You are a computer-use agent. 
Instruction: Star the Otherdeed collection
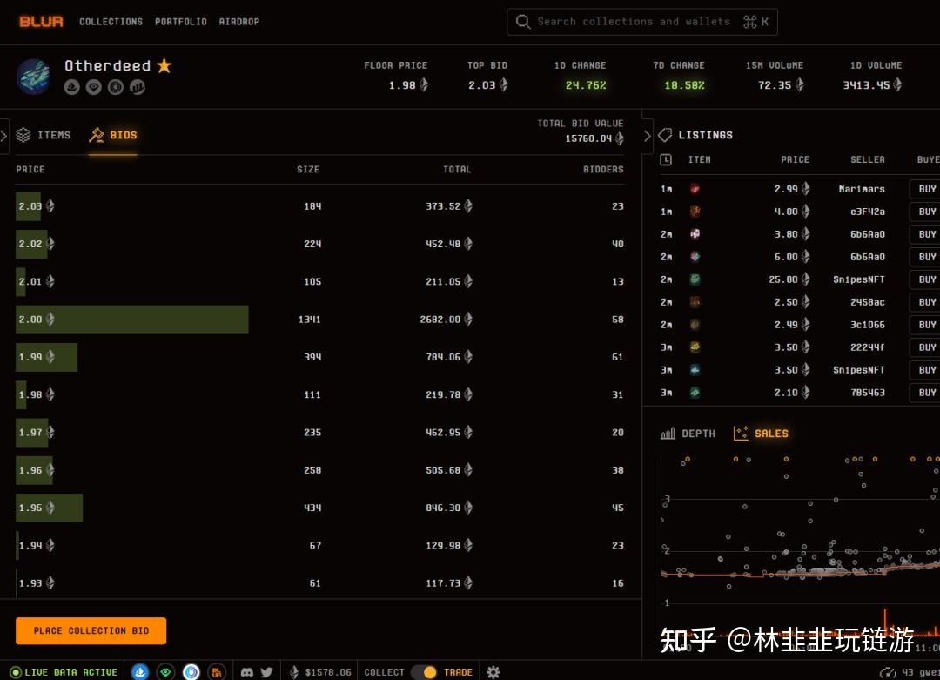(x=165, y=64)
